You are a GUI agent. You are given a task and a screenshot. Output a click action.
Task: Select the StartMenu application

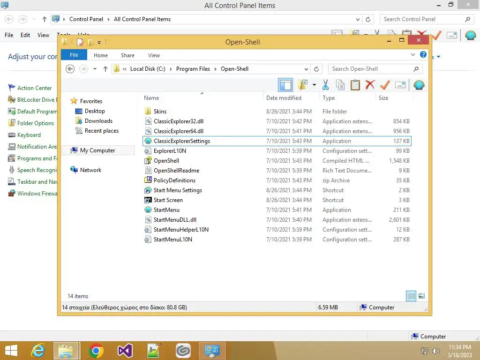(x=277, y=210)
